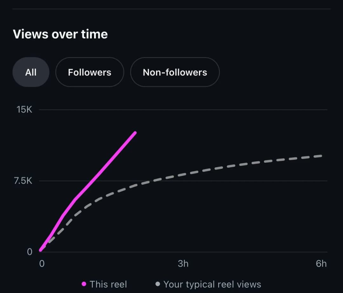
Task: Click the 6h x-axis label
Action: tap(321, 263)
